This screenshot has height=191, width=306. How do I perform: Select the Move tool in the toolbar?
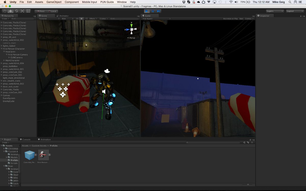10,11
